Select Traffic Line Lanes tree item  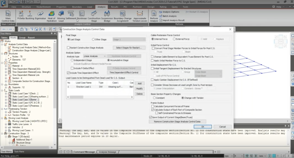click(x=22, y=124)
